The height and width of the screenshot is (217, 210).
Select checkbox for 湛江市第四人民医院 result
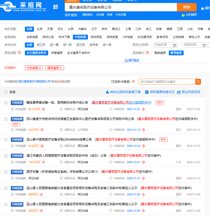tap(6, 156)
